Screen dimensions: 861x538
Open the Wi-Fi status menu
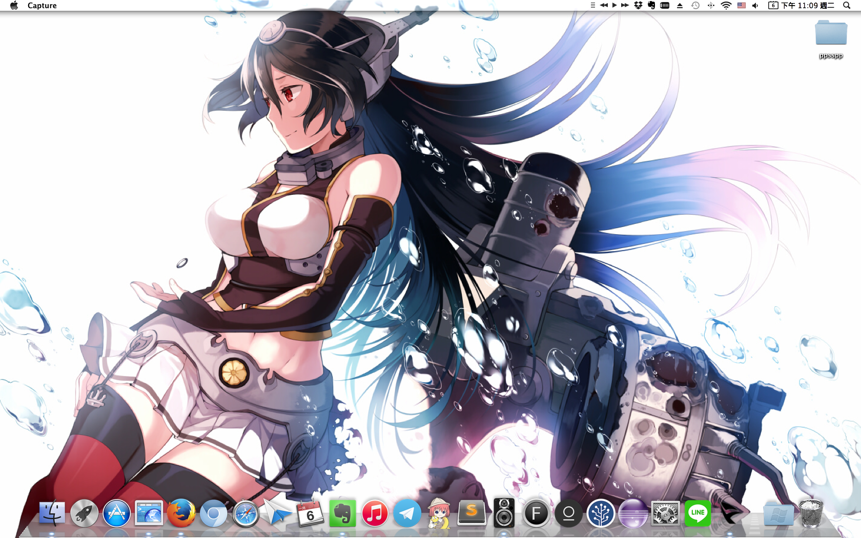[x=726, y=5]
